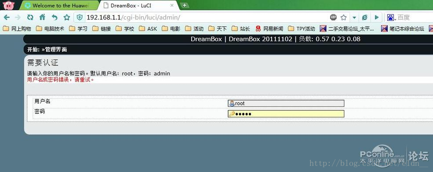Open Baidu search engine selector
Screen dimensions: 433x172
coord(391,18)
